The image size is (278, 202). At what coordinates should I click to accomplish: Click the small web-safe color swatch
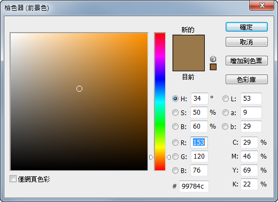213,67
